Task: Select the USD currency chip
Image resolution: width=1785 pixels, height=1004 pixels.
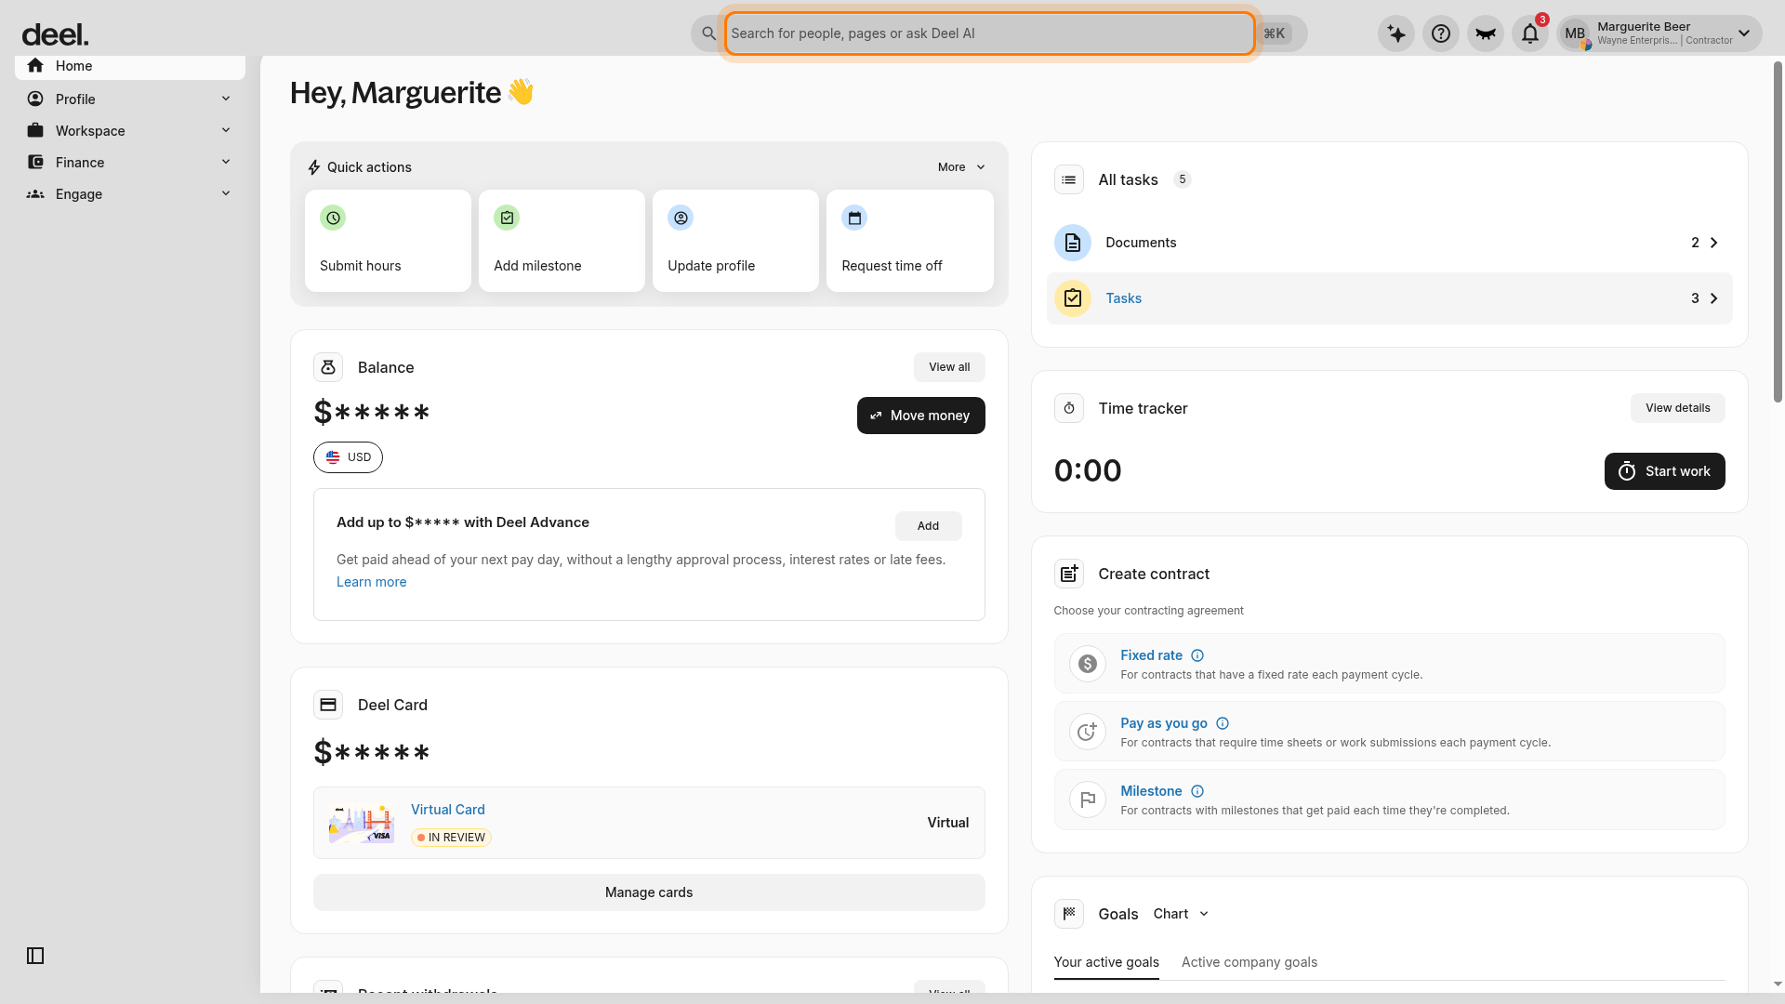Action: tap(348, 457)
